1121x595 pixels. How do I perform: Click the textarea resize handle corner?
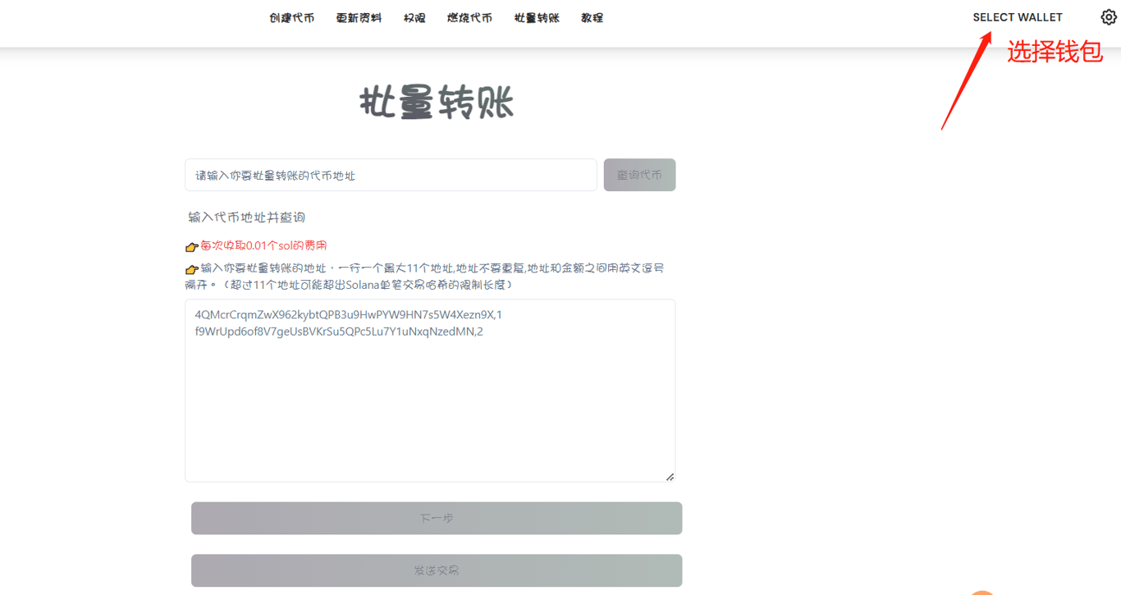tap(670, 476)
